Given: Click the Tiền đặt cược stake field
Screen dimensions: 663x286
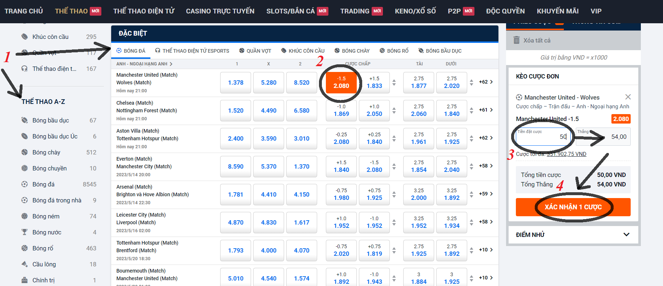Looking at the screenshot, I should point(544,137).
